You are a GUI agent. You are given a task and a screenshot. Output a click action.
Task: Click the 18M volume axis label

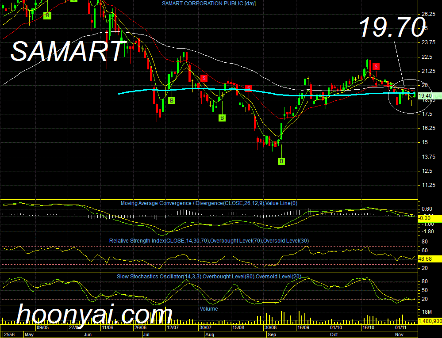pos(427,312)
